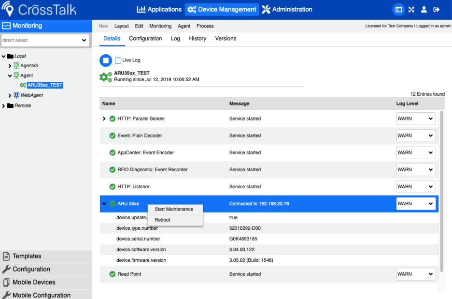Open the Process menu

coord(205,26)
